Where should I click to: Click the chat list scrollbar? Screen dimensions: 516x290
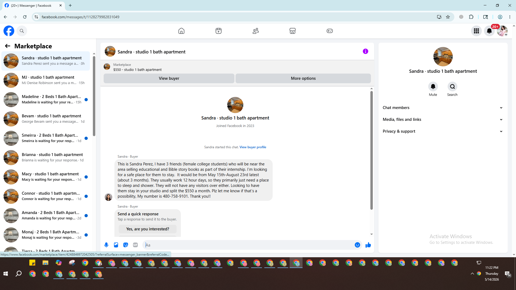pos(94,96)
